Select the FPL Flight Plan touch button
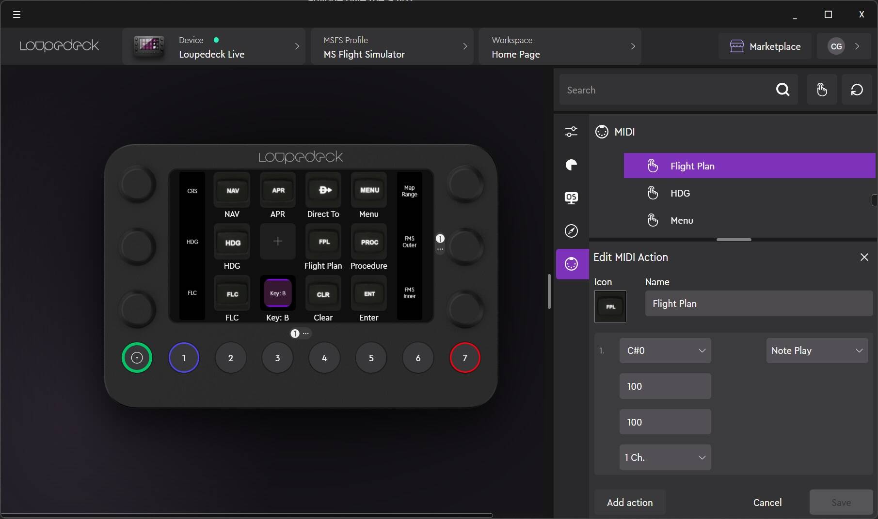 [323, 242]
